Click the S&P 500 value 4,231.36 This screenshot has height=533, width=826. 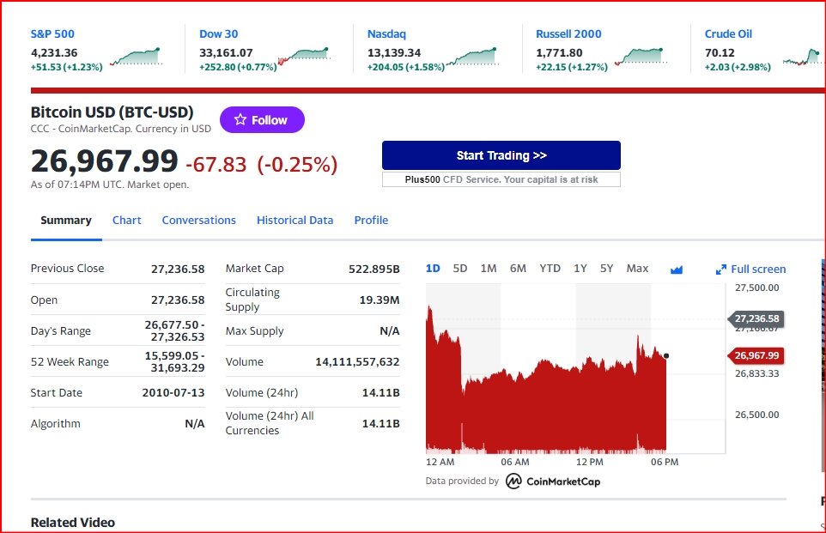pyautogui.click(x=54, y=52)
